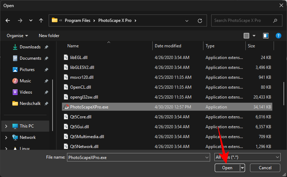Refresh the PhotoScape X Pro folder
Image resolution: width=287 pixels, height=177 pixels.
tap(200, 21)
